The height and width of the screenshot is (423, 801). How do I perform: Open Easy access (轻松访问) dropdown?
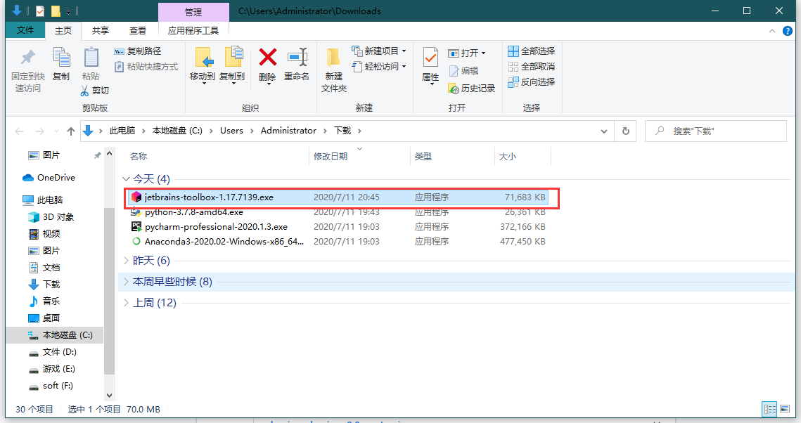[379, 66]
